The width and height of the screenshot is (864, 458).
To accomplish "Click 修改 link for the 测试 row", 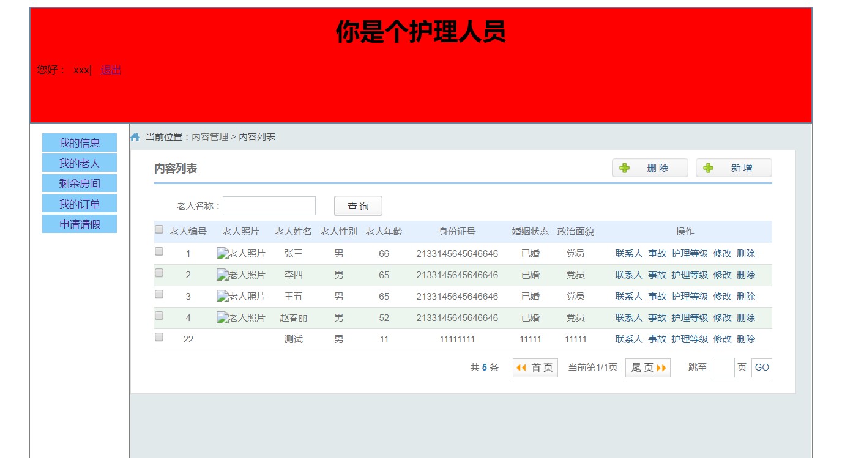I will [722, 339].
